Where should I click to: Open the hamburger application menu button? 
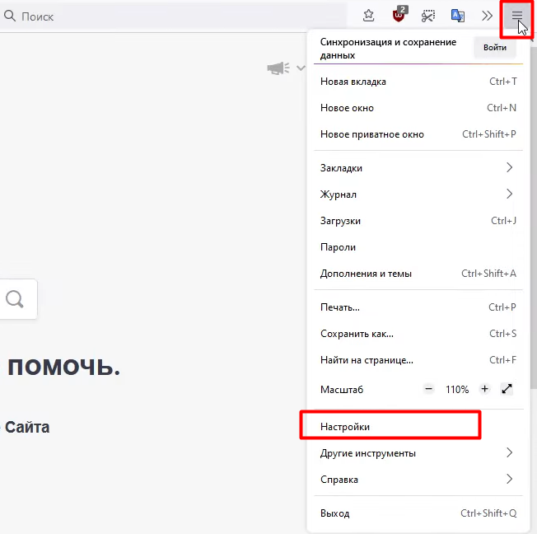tap(516, 16)
